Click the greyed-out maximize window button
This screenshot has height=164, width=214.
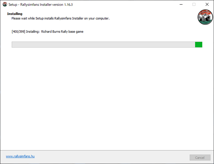(194, 4)
